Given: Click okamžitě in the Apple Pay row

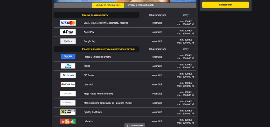Looking at the screenshot, I should click(x=157, y=32).
